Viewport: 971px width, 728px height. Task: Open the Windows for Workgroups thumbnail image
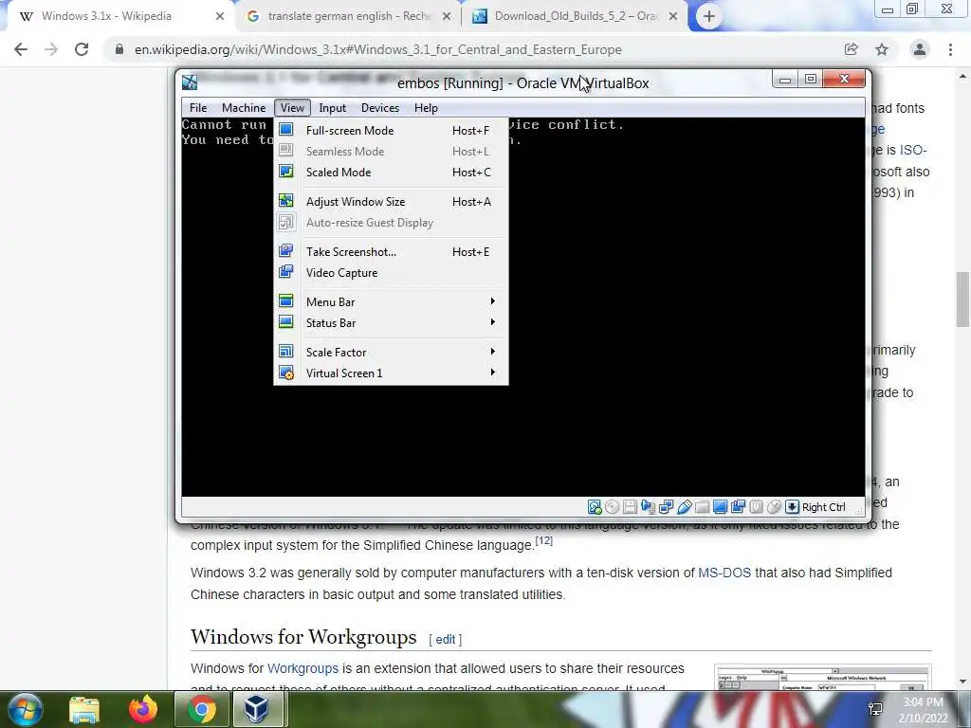coord(822,677)
